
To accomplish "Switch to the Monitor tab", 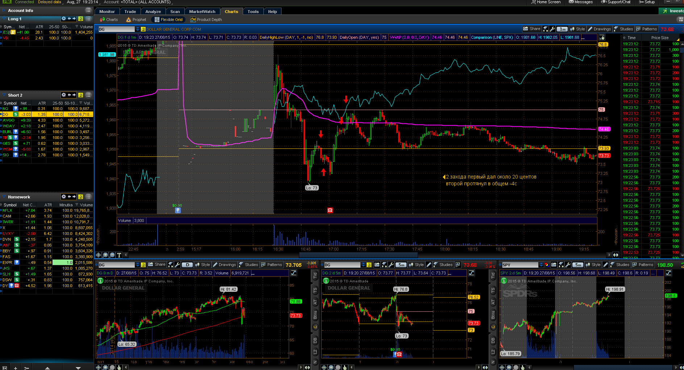I will 107,12.
